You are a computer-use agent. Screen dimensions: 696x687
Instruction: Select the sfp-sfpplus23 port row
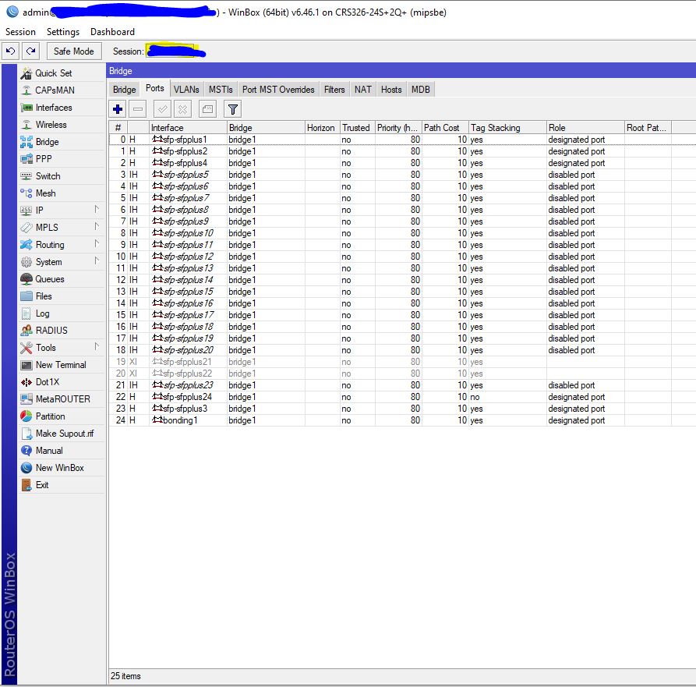pos(402,385)
